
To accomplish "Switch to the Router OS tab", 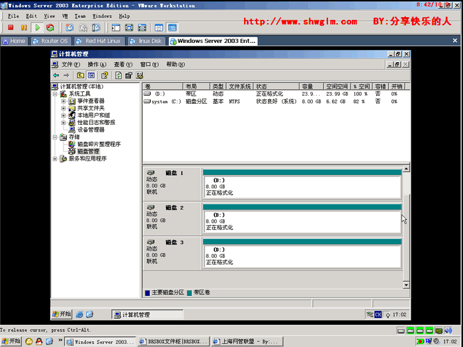I will point(50,41).
